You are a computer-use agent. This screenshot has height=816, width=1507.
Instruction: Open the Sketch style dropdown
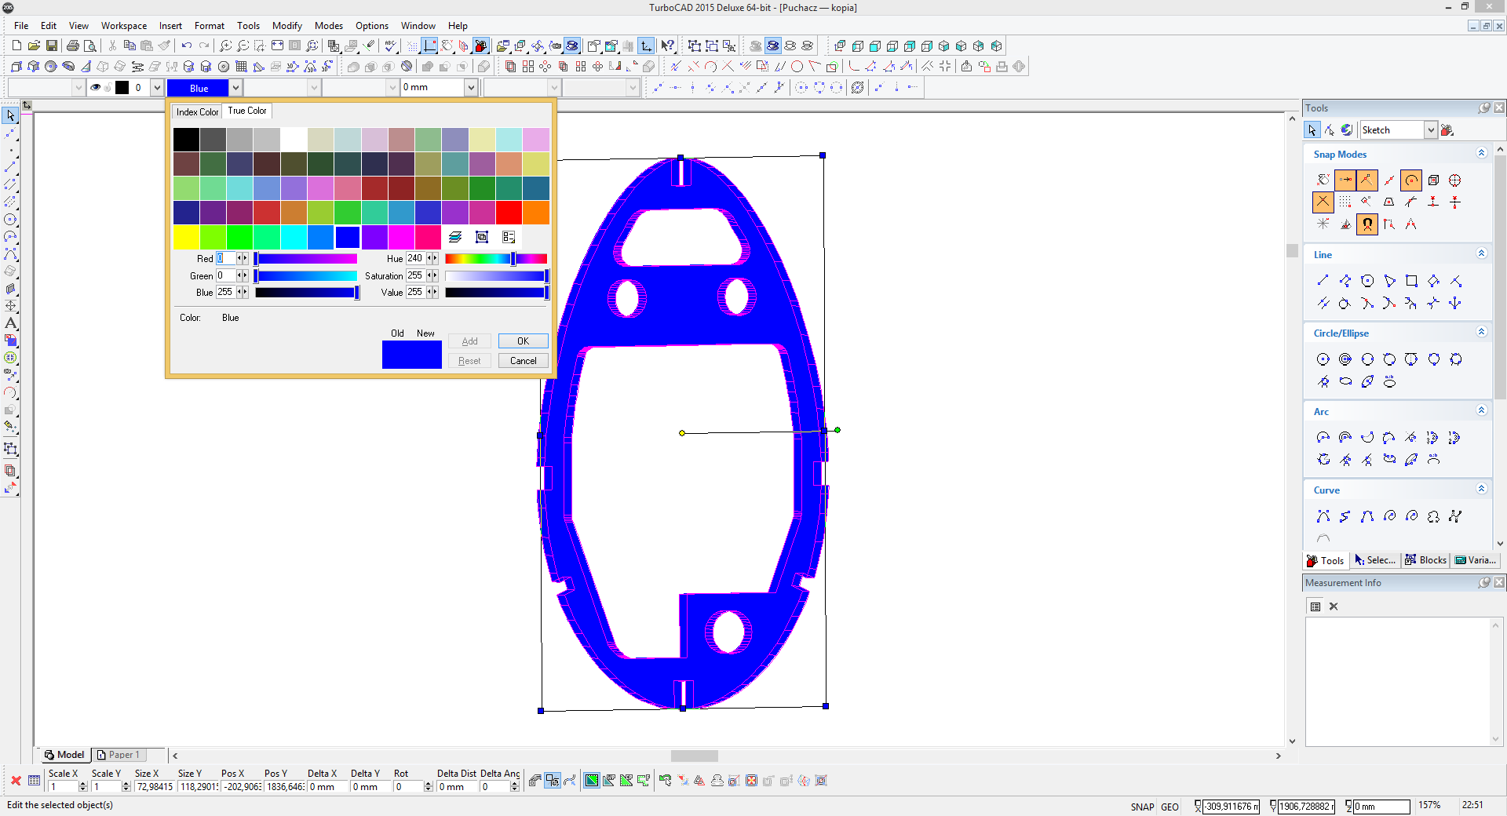click(x=1430, y=130)
